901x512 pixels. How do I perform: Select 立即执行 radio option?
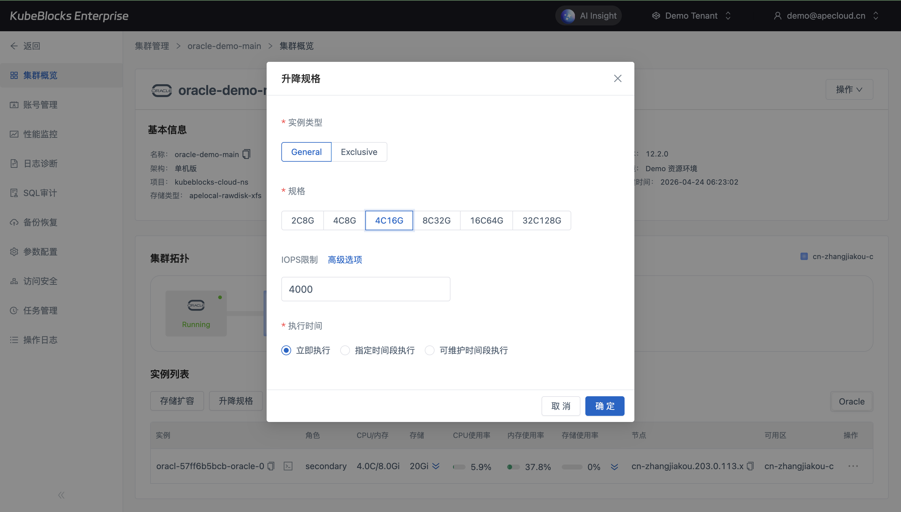(286, 350)
